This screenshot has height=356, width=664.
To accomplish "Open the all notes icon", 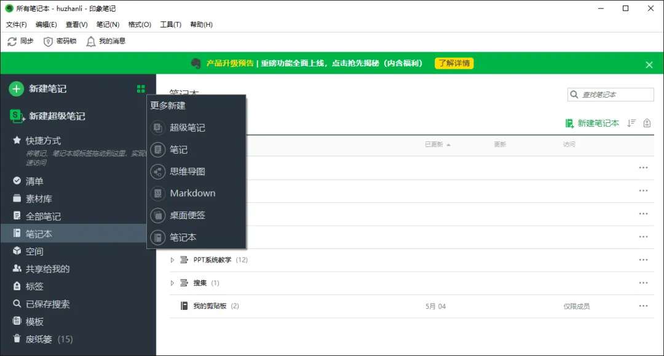I will tap(17, 216).
